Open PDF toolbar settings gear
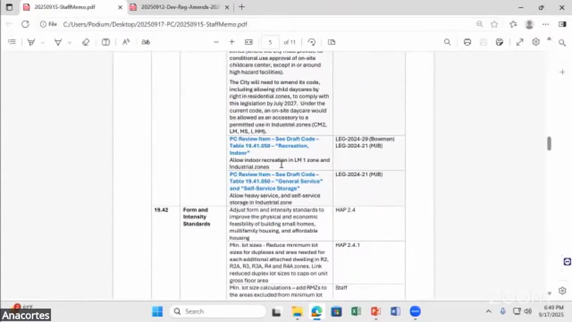This screenshot has width=572, height=322. coord(536,42)
